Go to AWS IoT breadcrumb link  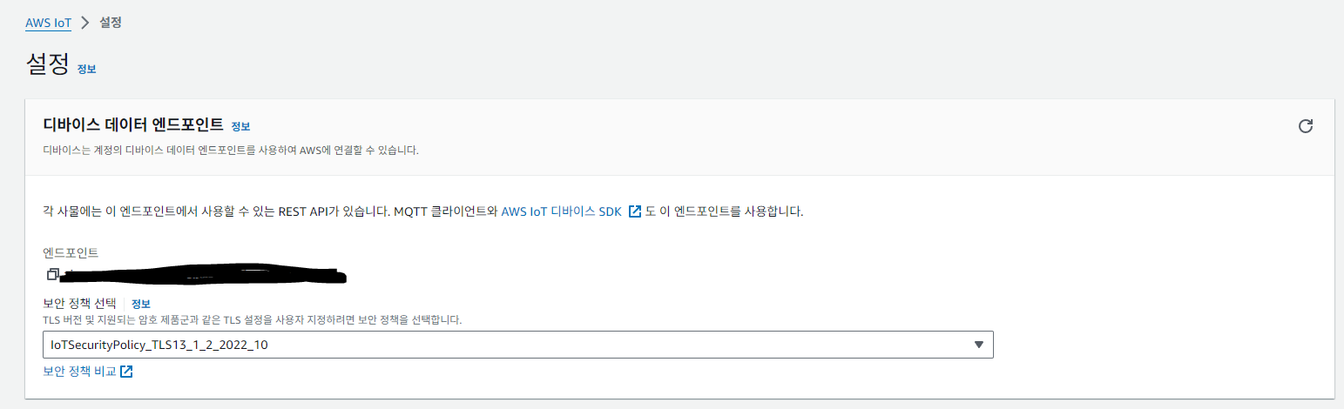[x=48, y=23]
